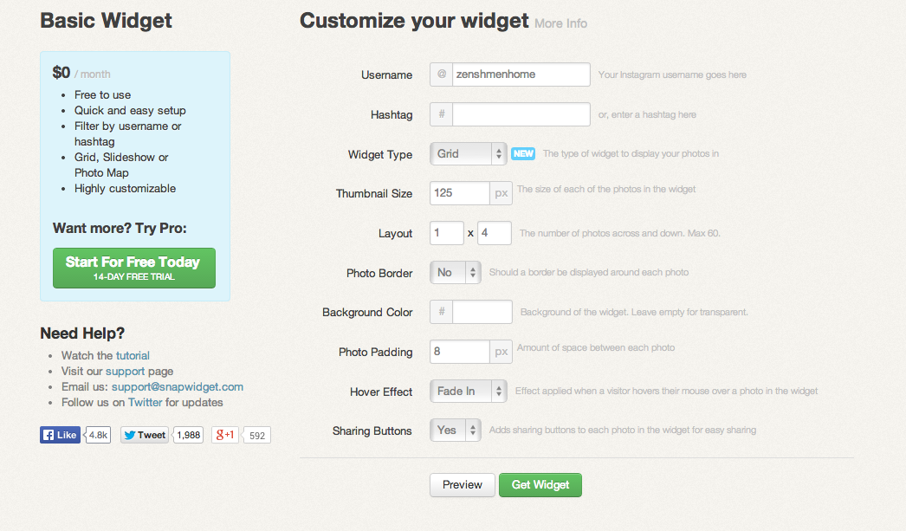The height and width of the screenshot is (531, 906).
Task: Click the 1,988 tweet count bubble
Action: [188, 435]
